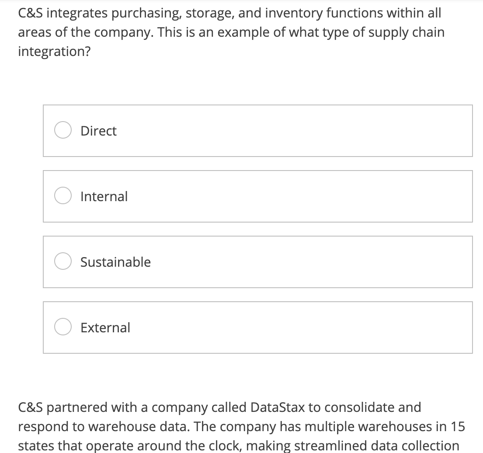Click the Direct answer label text

coord(98,130)
